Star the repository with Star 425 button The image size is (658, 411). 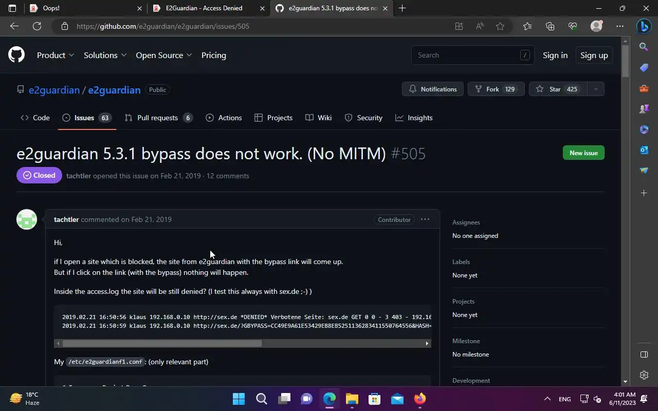[558, 89]
